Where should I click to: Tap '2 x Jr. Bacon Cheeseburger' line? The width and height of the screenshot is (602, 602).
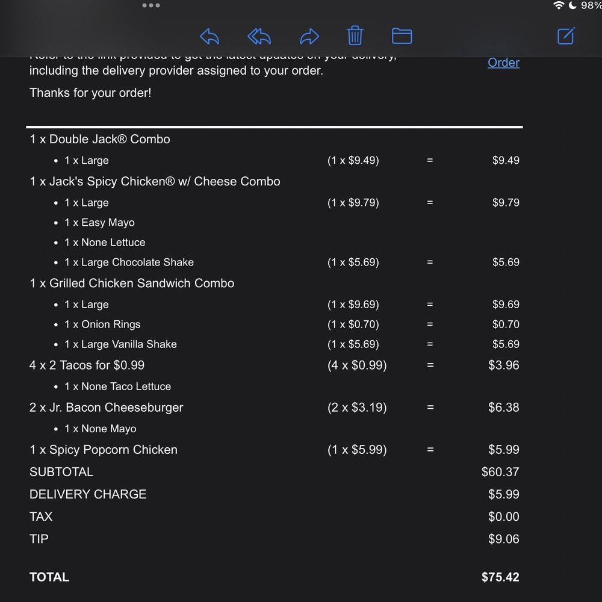(x=107, y=408)
